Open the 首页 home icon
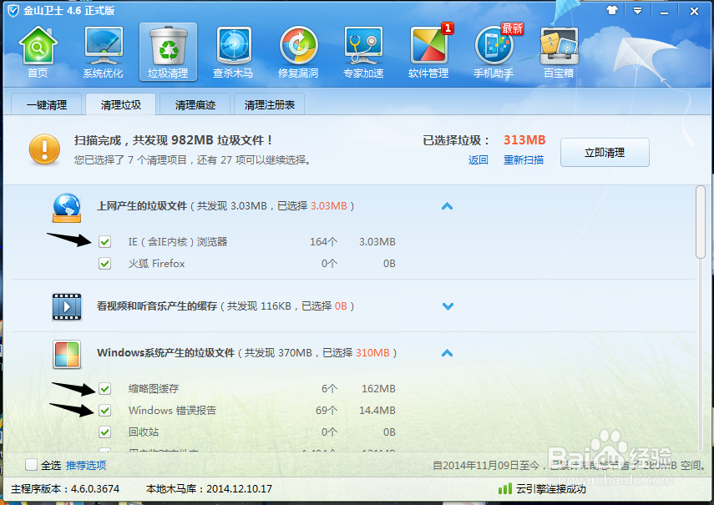The width and height of the screenshot is (714, 505). tap(38, 53)
